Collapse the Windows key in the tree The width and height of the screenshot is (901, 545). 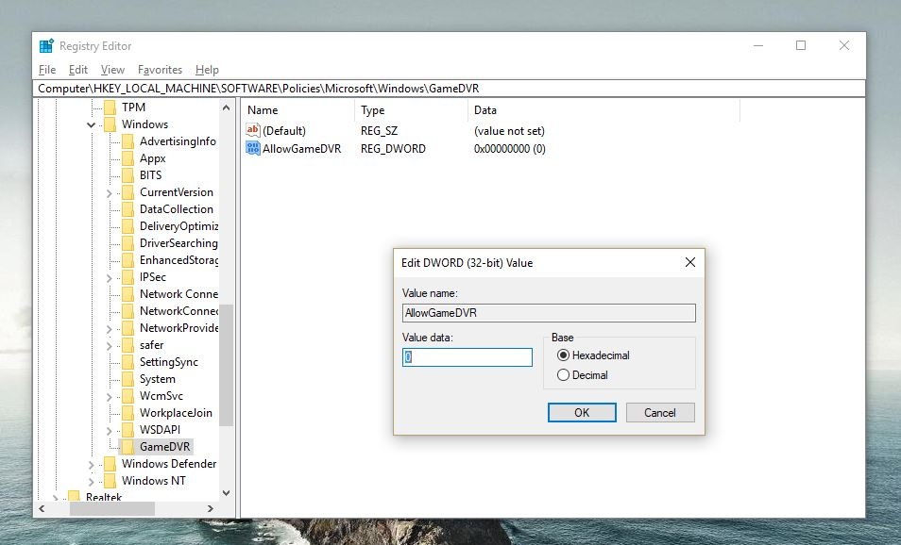(91, 124)
